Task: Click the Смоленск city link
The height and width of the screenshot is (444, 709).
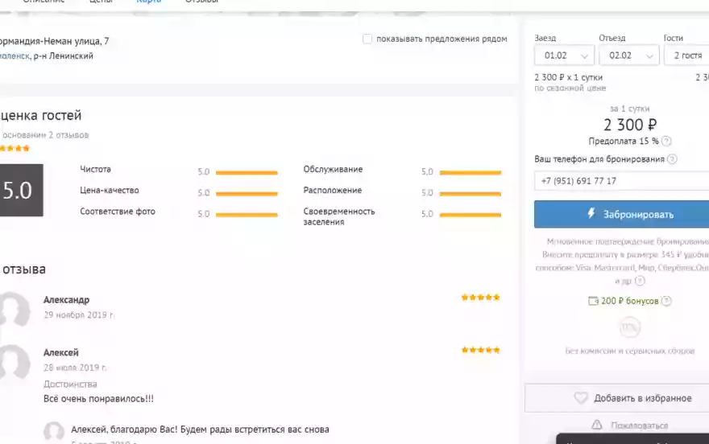Action: pos(14,56)
